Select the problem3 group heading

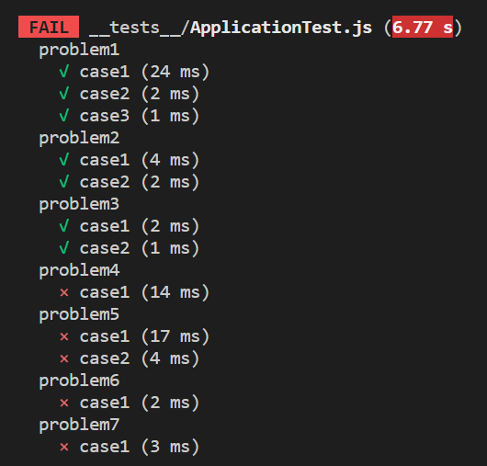79,204
